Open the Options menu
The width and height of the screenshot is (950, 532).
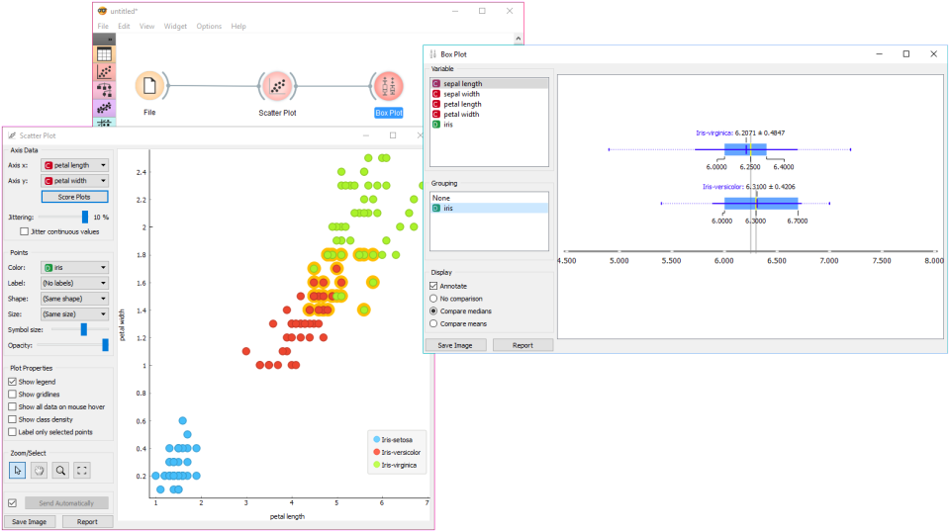click(x=209, y=27)
